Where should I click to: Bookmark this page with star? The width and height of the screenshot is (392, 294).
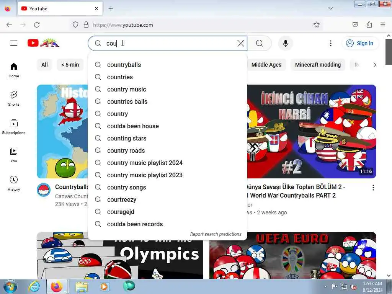[317, 24]
